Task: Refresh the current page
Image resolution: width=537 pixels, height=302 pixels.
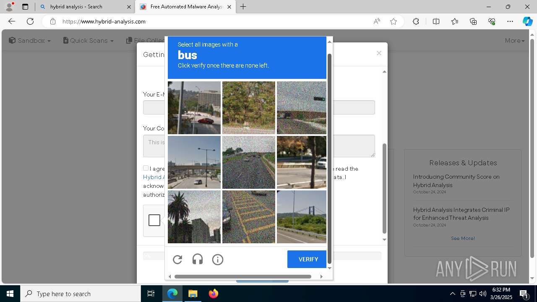Action: [x=30, y=21]
